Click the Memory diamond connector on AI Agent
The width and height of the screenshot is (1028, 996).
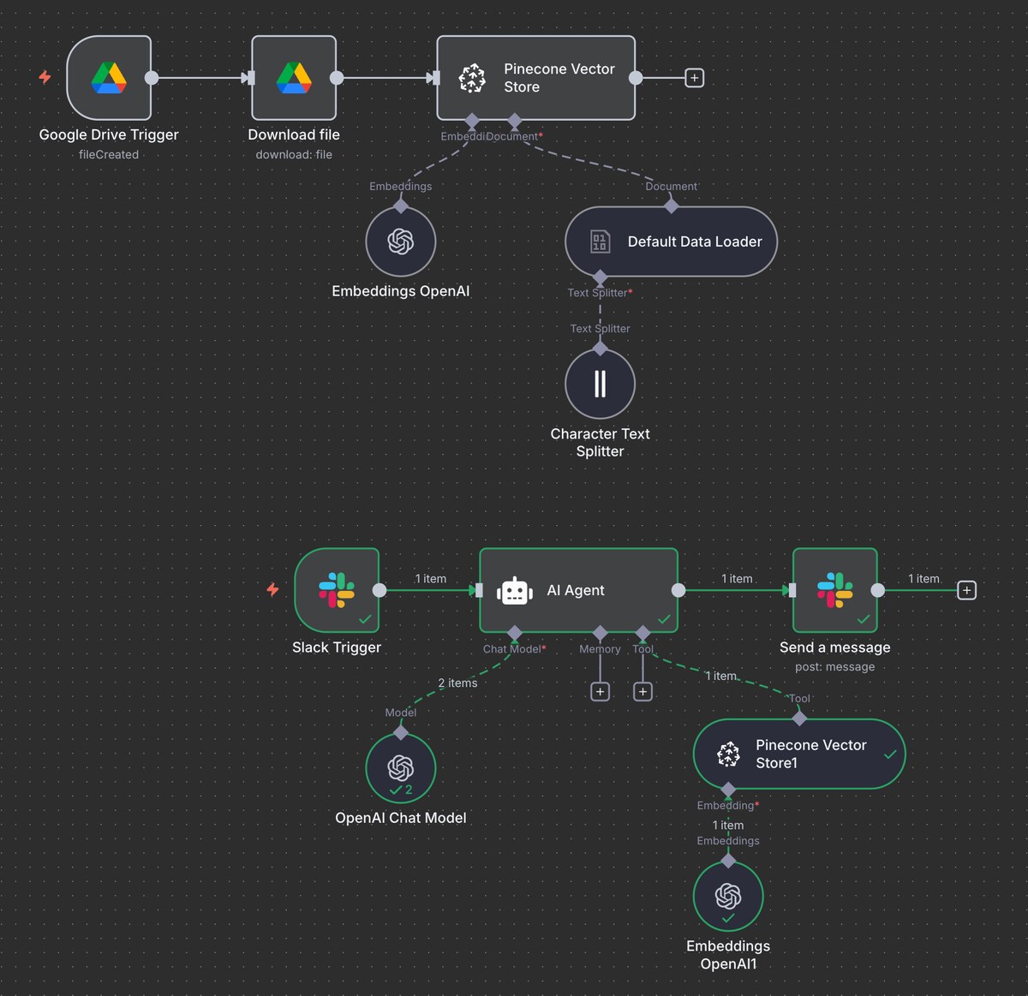pyautogui.click(x=600, y=633)
